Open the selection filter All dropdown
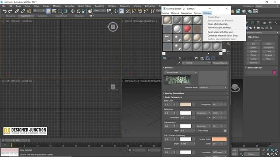This screenshot has width=280, height=157. coord(39,10)
